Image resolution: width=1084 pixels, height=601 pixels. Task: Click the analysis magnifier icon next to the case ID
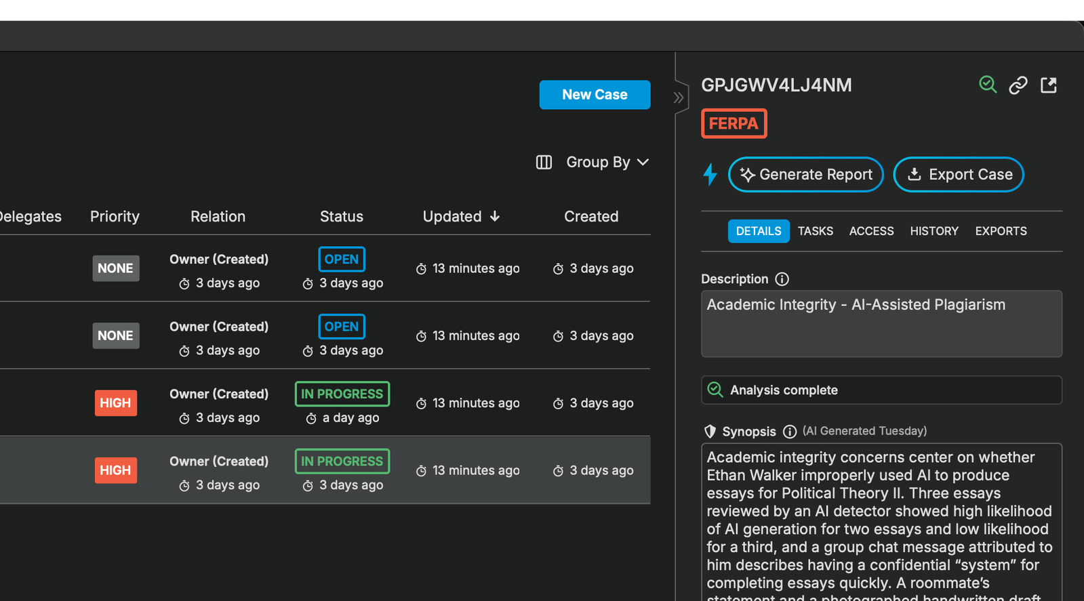pyautogui.click(x=988, y=85)
